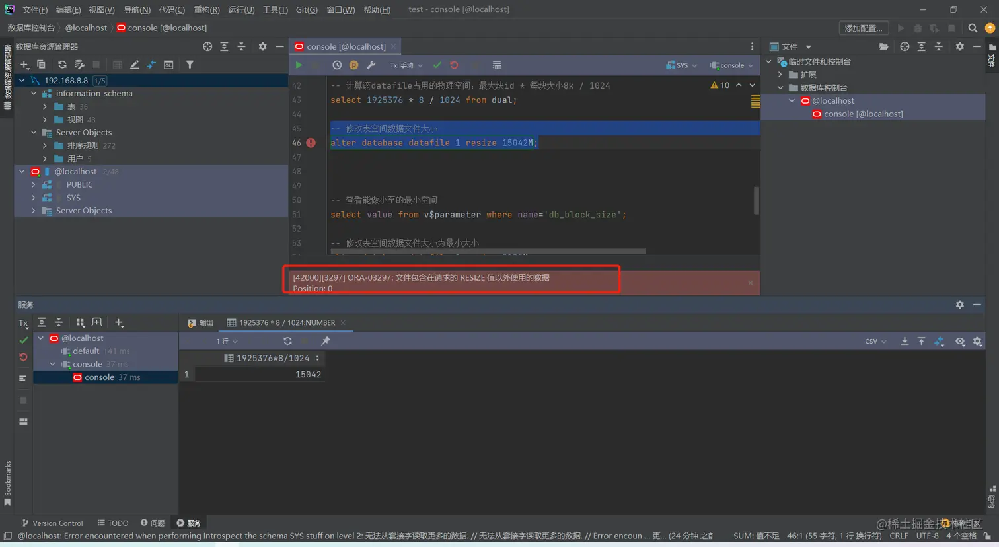Toggle the Version Control tool window
The width and height of the screenshot is (999, 547).
point(52,523)
